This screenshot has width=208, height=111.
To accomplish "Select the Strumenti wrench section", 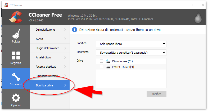I will pyautogui.click(x=16, y=79).
